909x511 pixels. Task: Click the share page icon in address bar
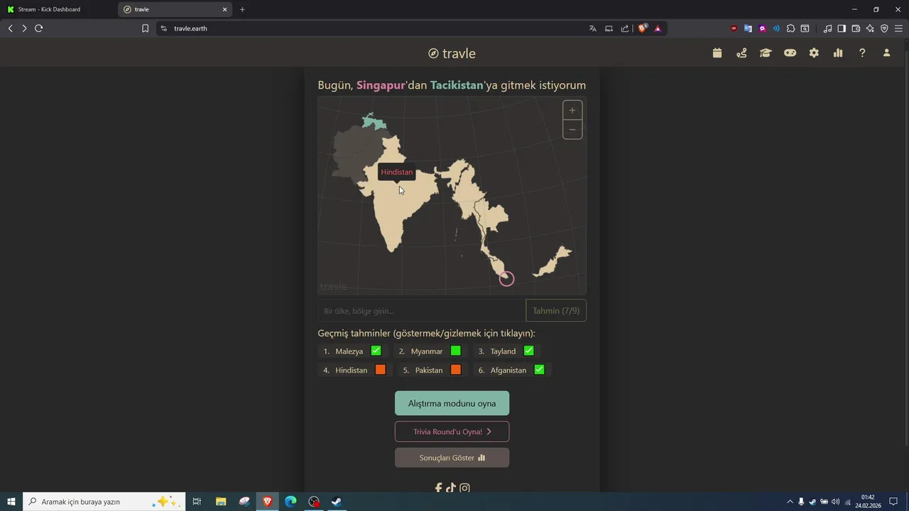coord(625,28)
